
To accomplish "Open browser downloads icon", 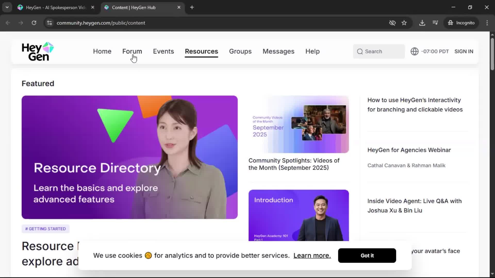I will point(422,23).
